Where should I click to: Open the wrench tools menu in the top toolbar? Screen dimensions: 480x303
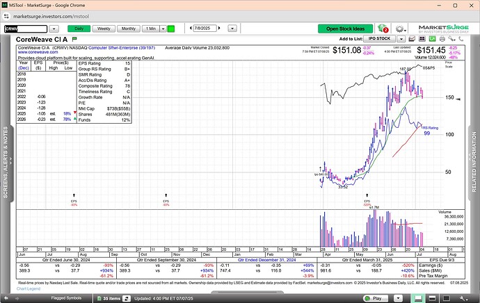pyautogui.click(x=451, y=39)
